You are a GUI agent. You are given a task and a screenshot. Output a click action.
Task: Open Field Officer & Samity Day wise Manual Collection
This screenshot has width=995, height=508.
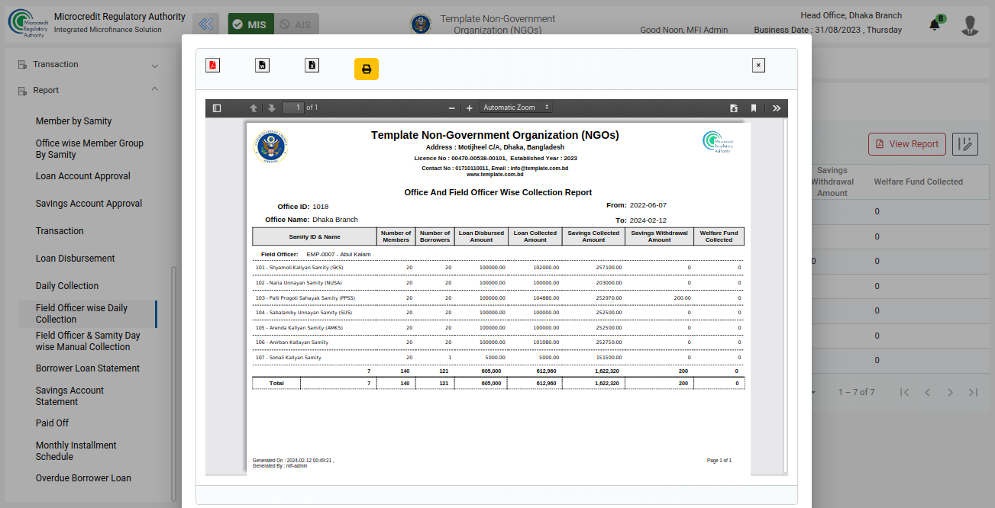tap(88, 341)
